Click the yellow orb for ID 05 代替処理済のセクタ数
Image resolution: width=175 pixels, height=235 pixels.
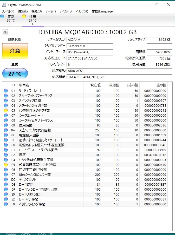coord(6,110)
